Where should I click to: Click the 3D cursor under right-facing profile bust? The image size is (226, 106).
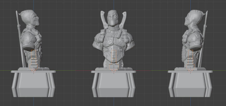click(34, 71)
